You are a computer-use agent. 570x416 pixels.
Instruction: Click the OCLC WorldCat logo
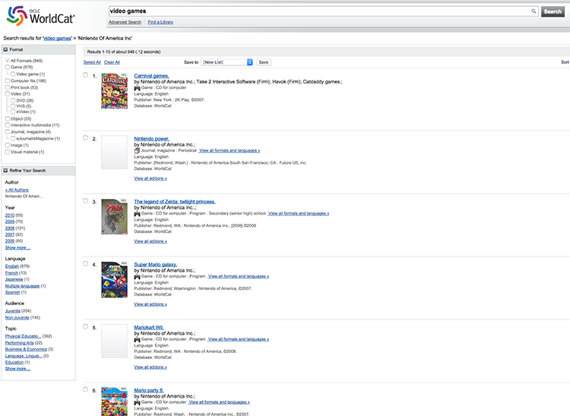tap(41, 16)
